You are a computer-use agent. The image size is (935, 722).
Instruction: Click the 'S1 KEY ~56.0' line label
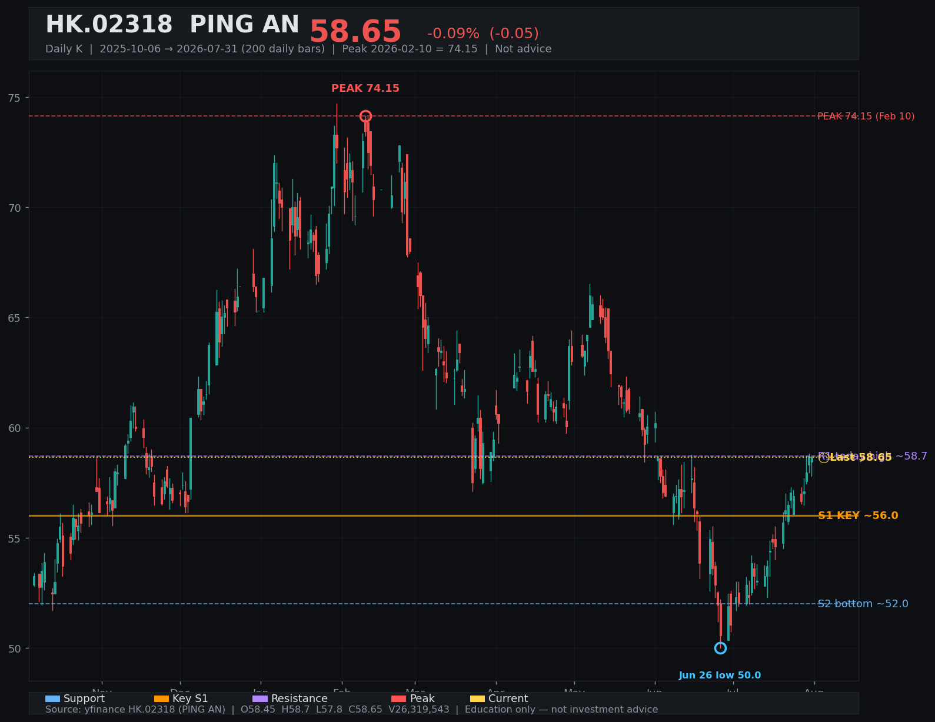pos(858,515)
